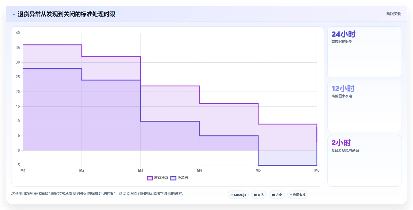Click the 20 y-axis tick label
Screen dimensions: 413x210
[x=18, y=92]
